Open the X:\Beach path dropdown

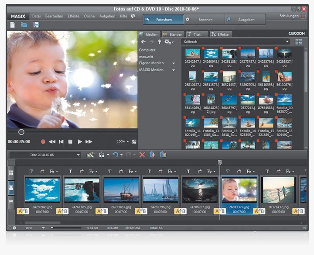287,41
